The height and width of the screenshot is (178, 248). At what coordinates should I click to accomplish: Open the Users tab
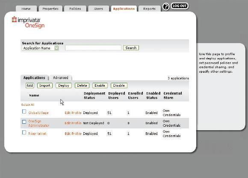click(x=98, y=9)
